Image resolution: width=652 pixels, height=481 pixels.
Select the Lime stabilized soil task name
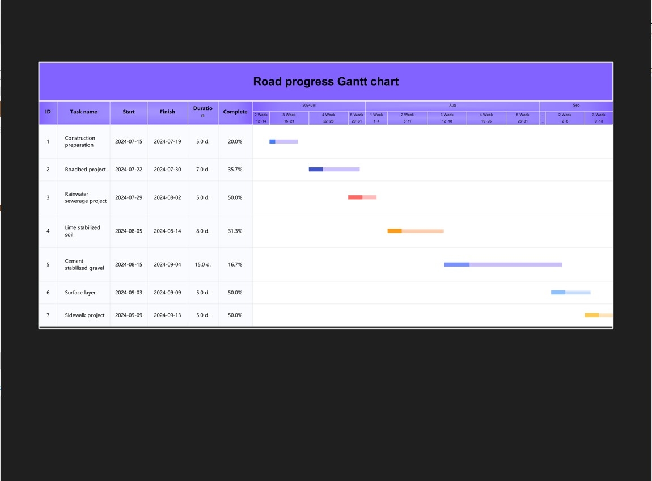click(x=82, y=231)
